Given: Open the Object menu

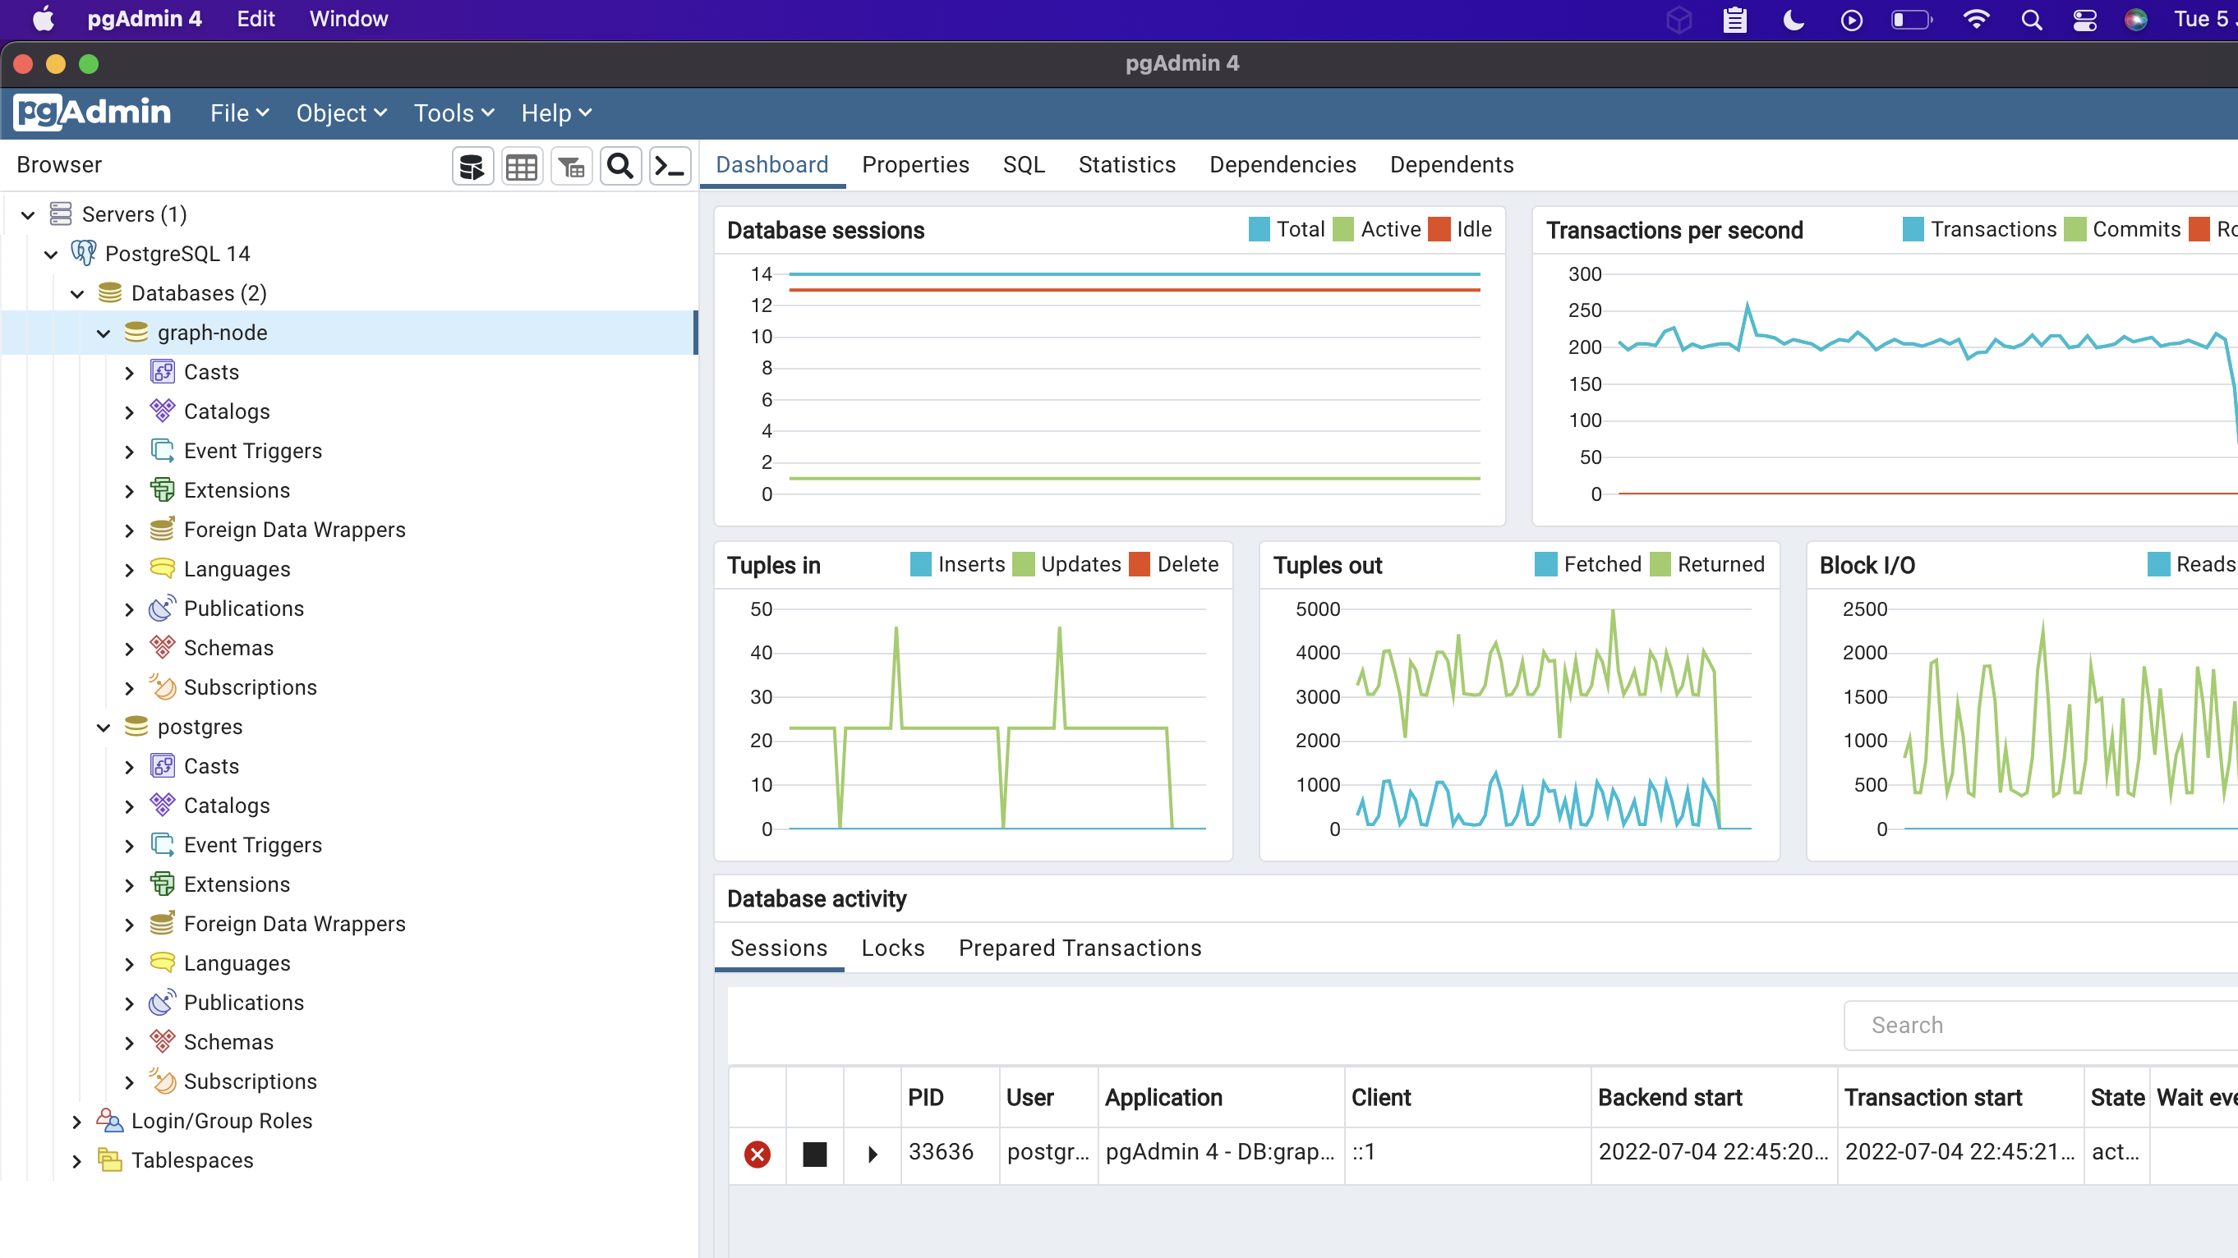Looking at the screenshot, I should 342,112.
